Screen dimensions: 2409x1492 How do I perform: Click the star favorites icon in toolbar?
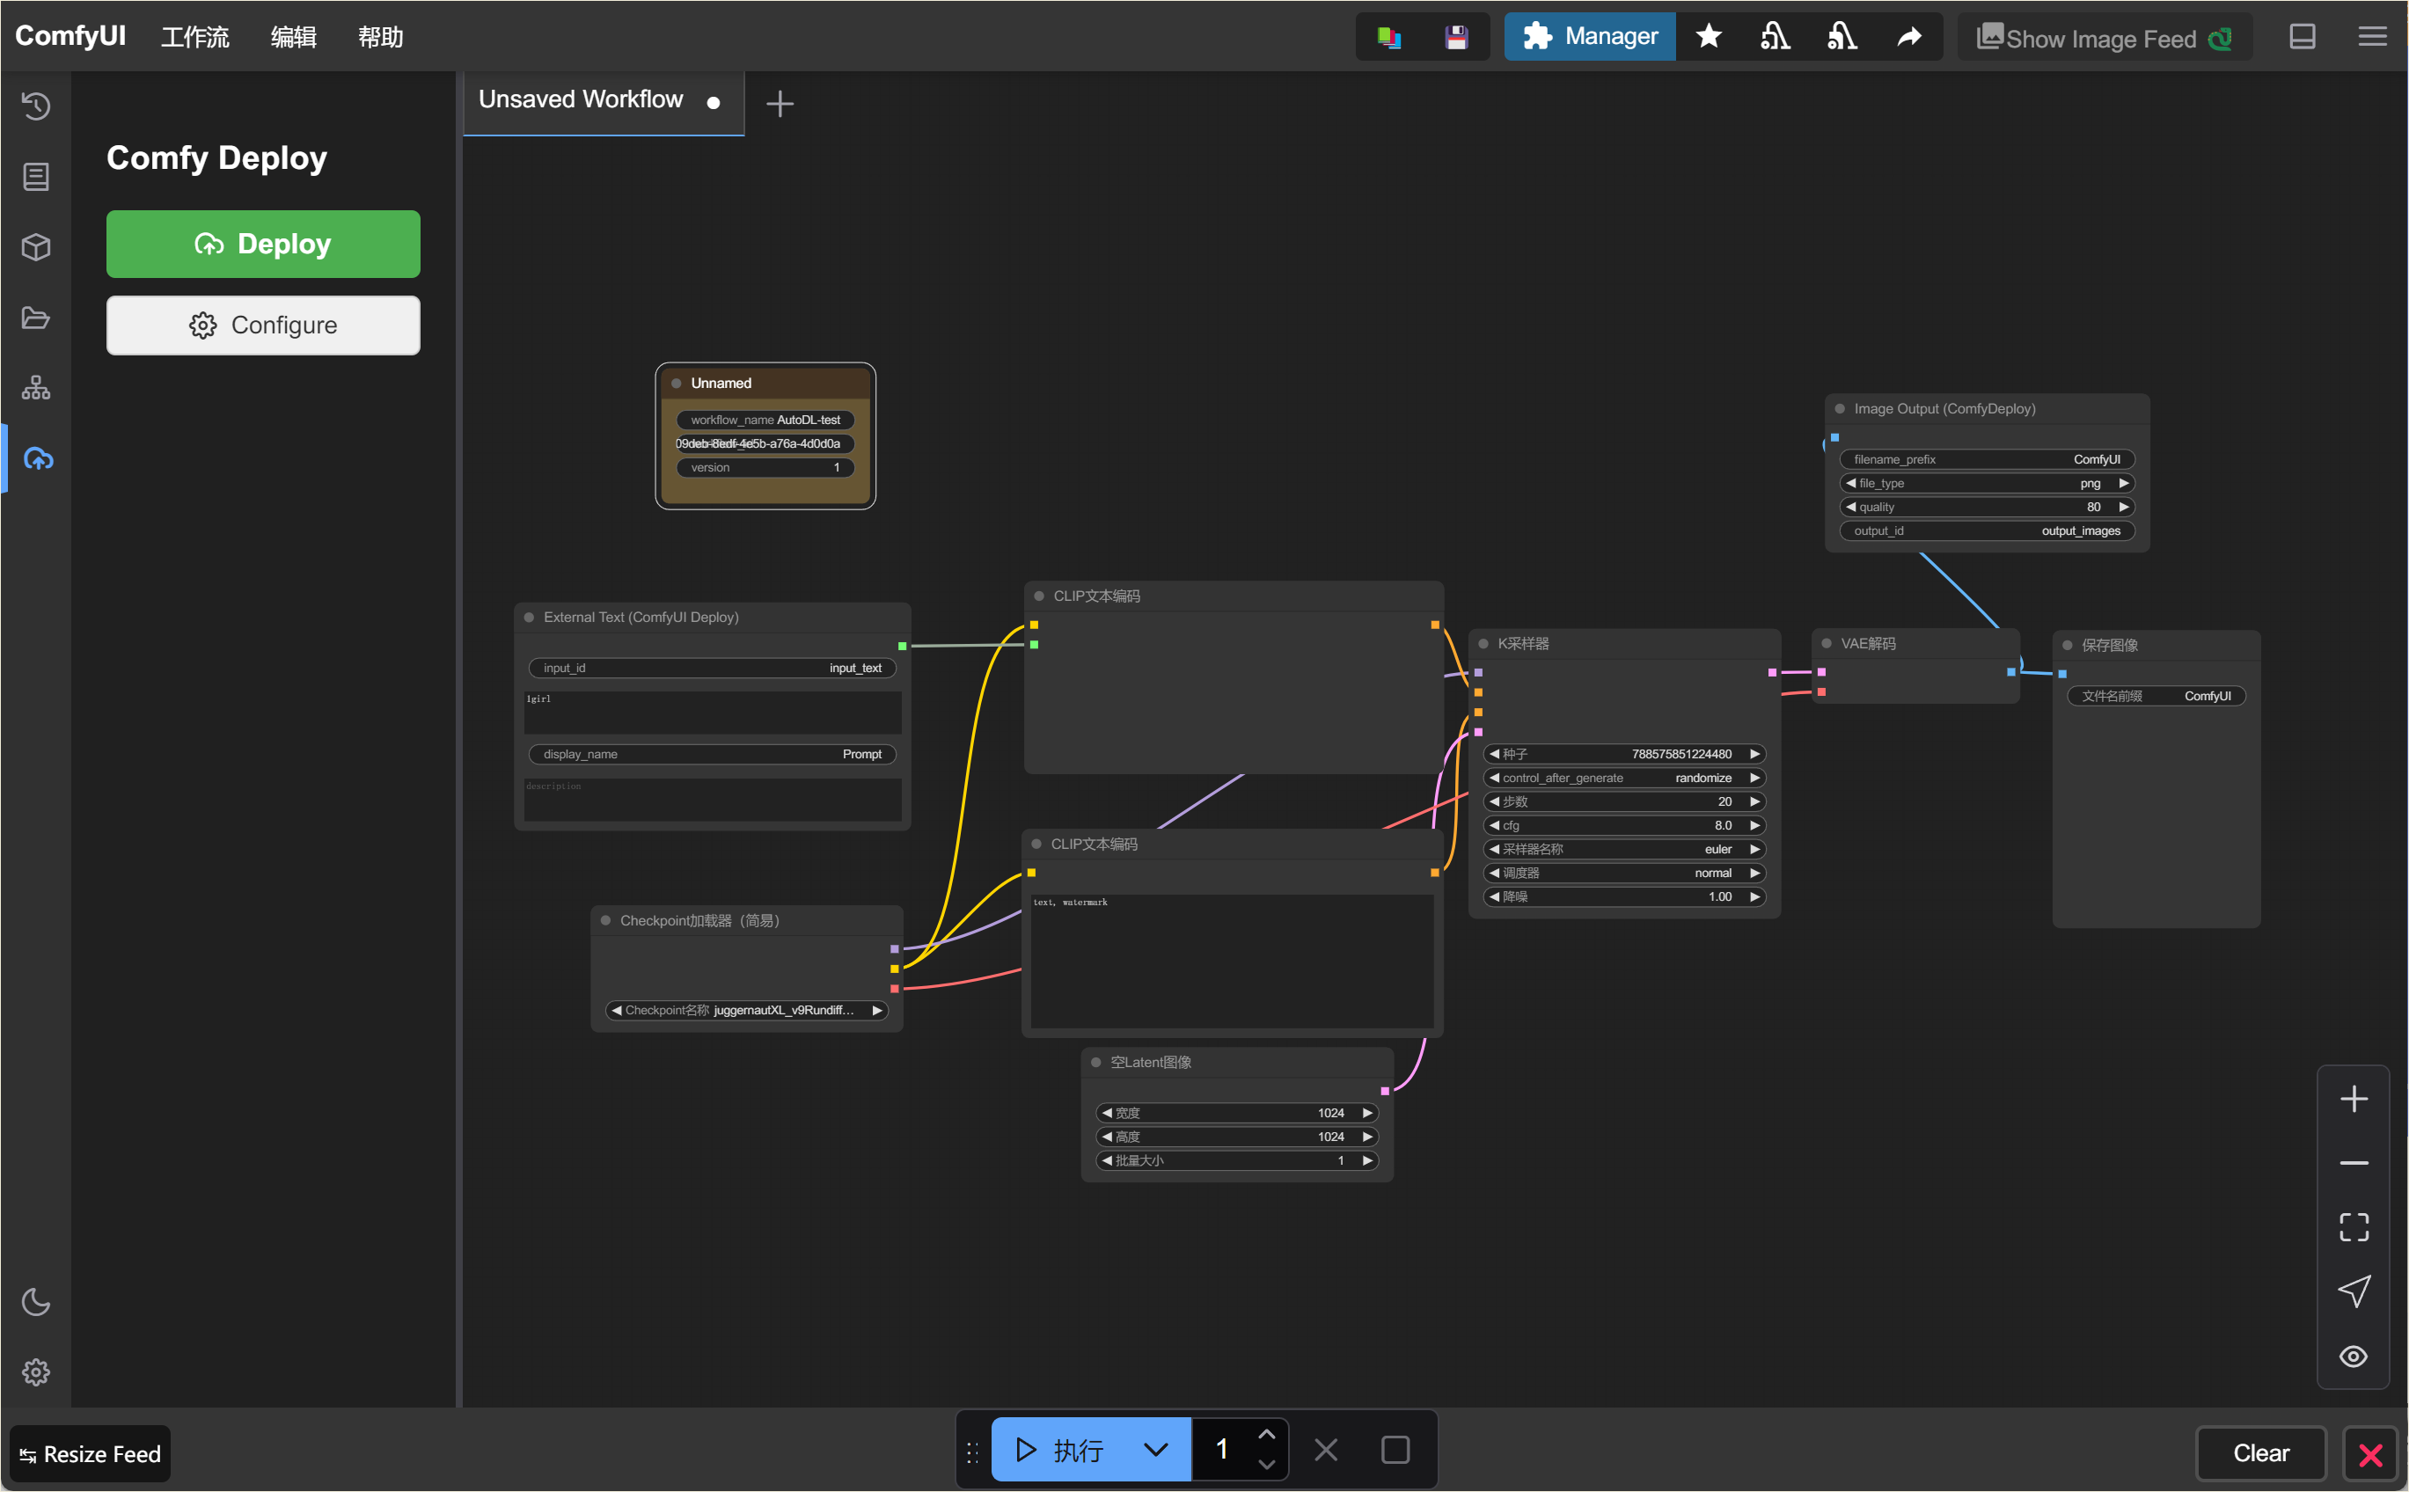coord(1709,37)
